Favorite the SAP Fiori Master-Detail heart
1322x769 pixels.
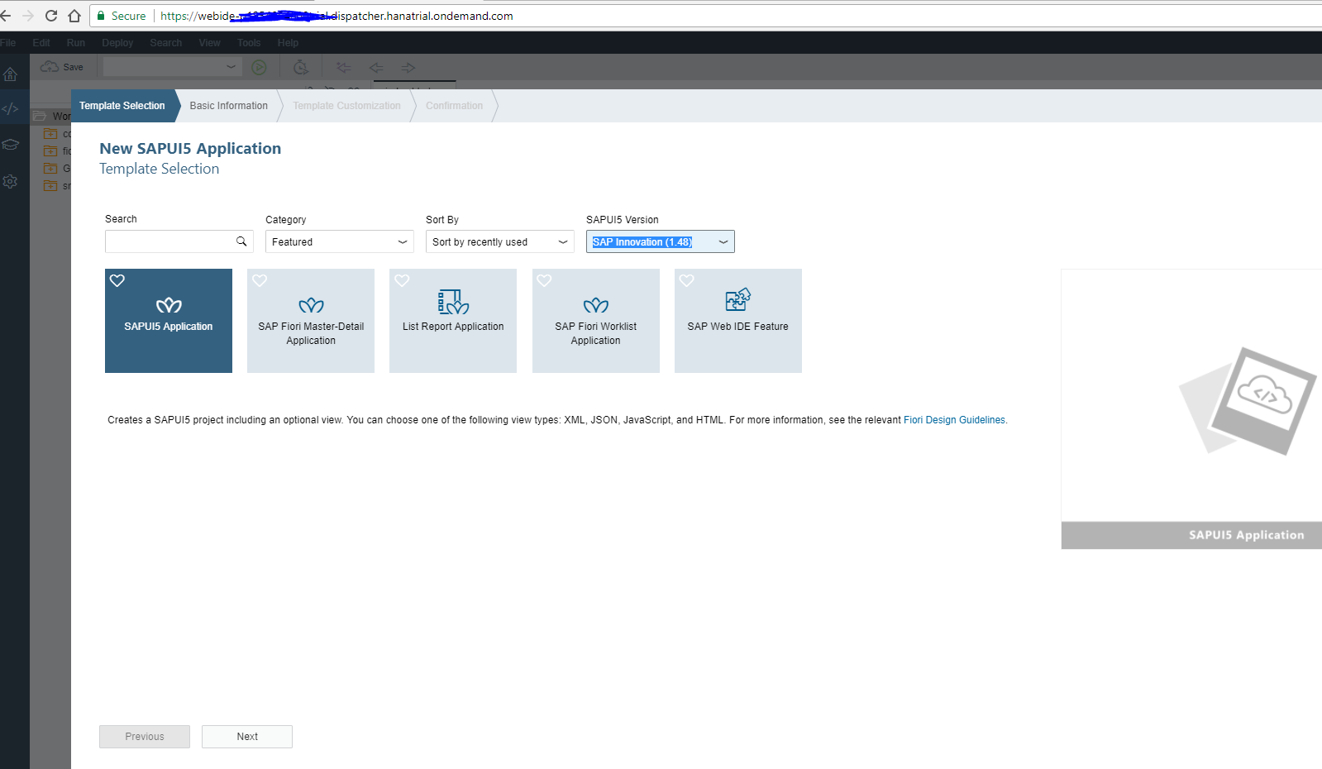coord(260,280)
